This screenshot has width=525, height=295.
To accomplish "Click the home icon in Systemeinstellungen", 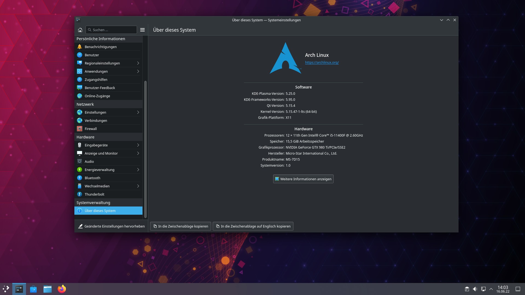I will (x=80, y=30).
